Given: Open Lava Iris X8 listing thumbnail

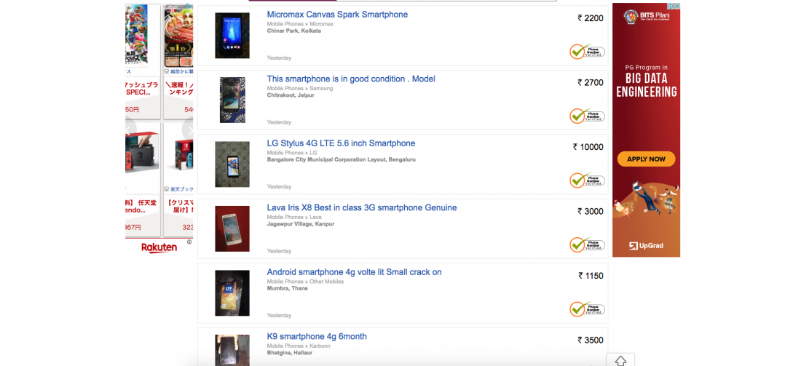Looking at the screenshot, I should pyautogui.click(x=232, y=228).
